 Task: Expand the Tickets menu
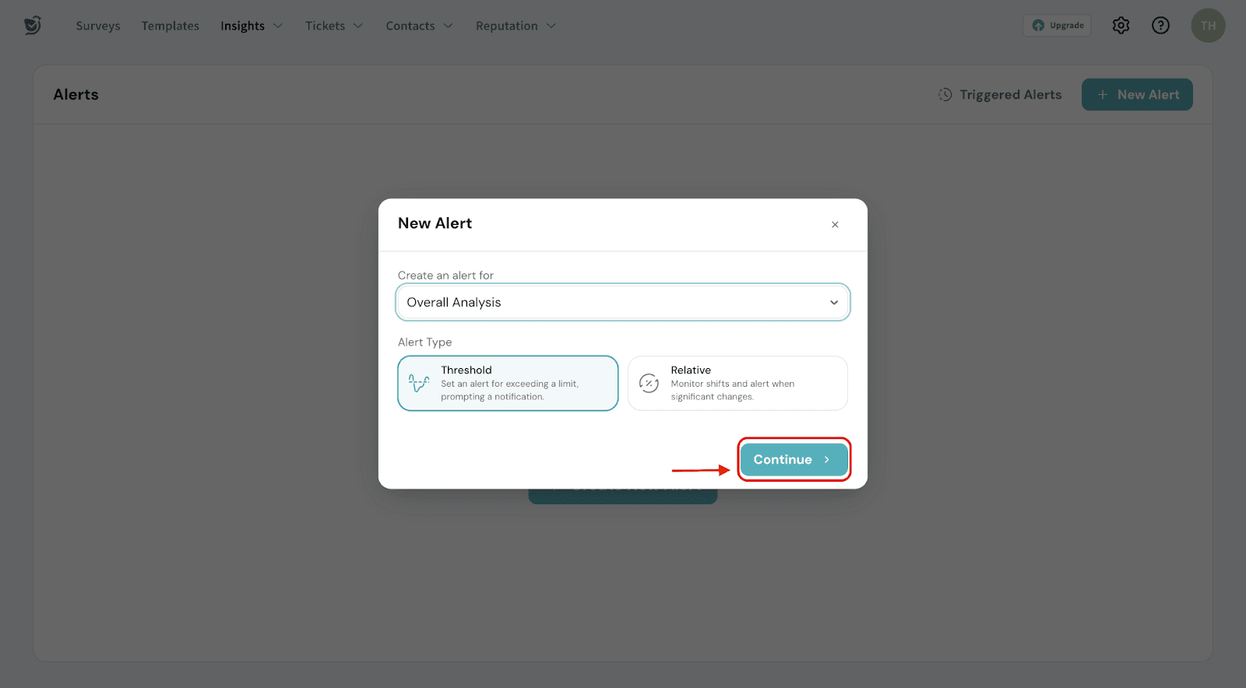click(x=334, y=26)
